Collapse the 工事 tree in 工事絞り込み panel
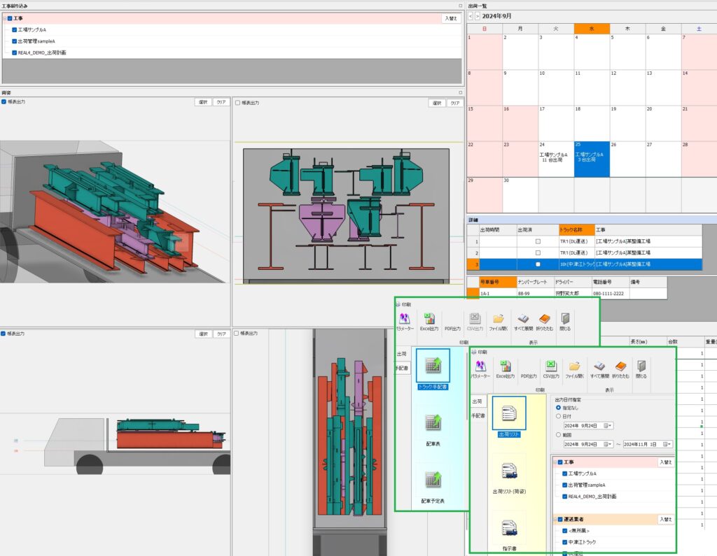 (x=5, y=18)
